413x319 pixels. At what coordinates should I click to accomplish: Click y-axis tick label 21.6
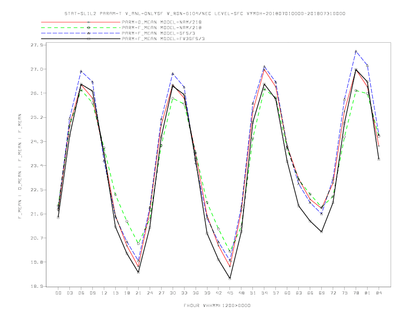pos(37,214)
